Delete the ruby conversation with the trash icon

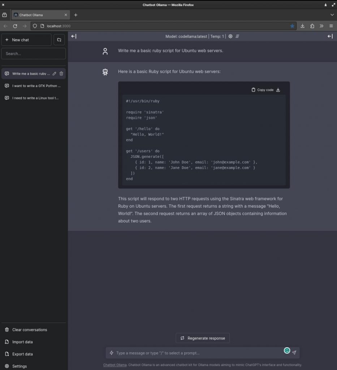coord(61,74)
